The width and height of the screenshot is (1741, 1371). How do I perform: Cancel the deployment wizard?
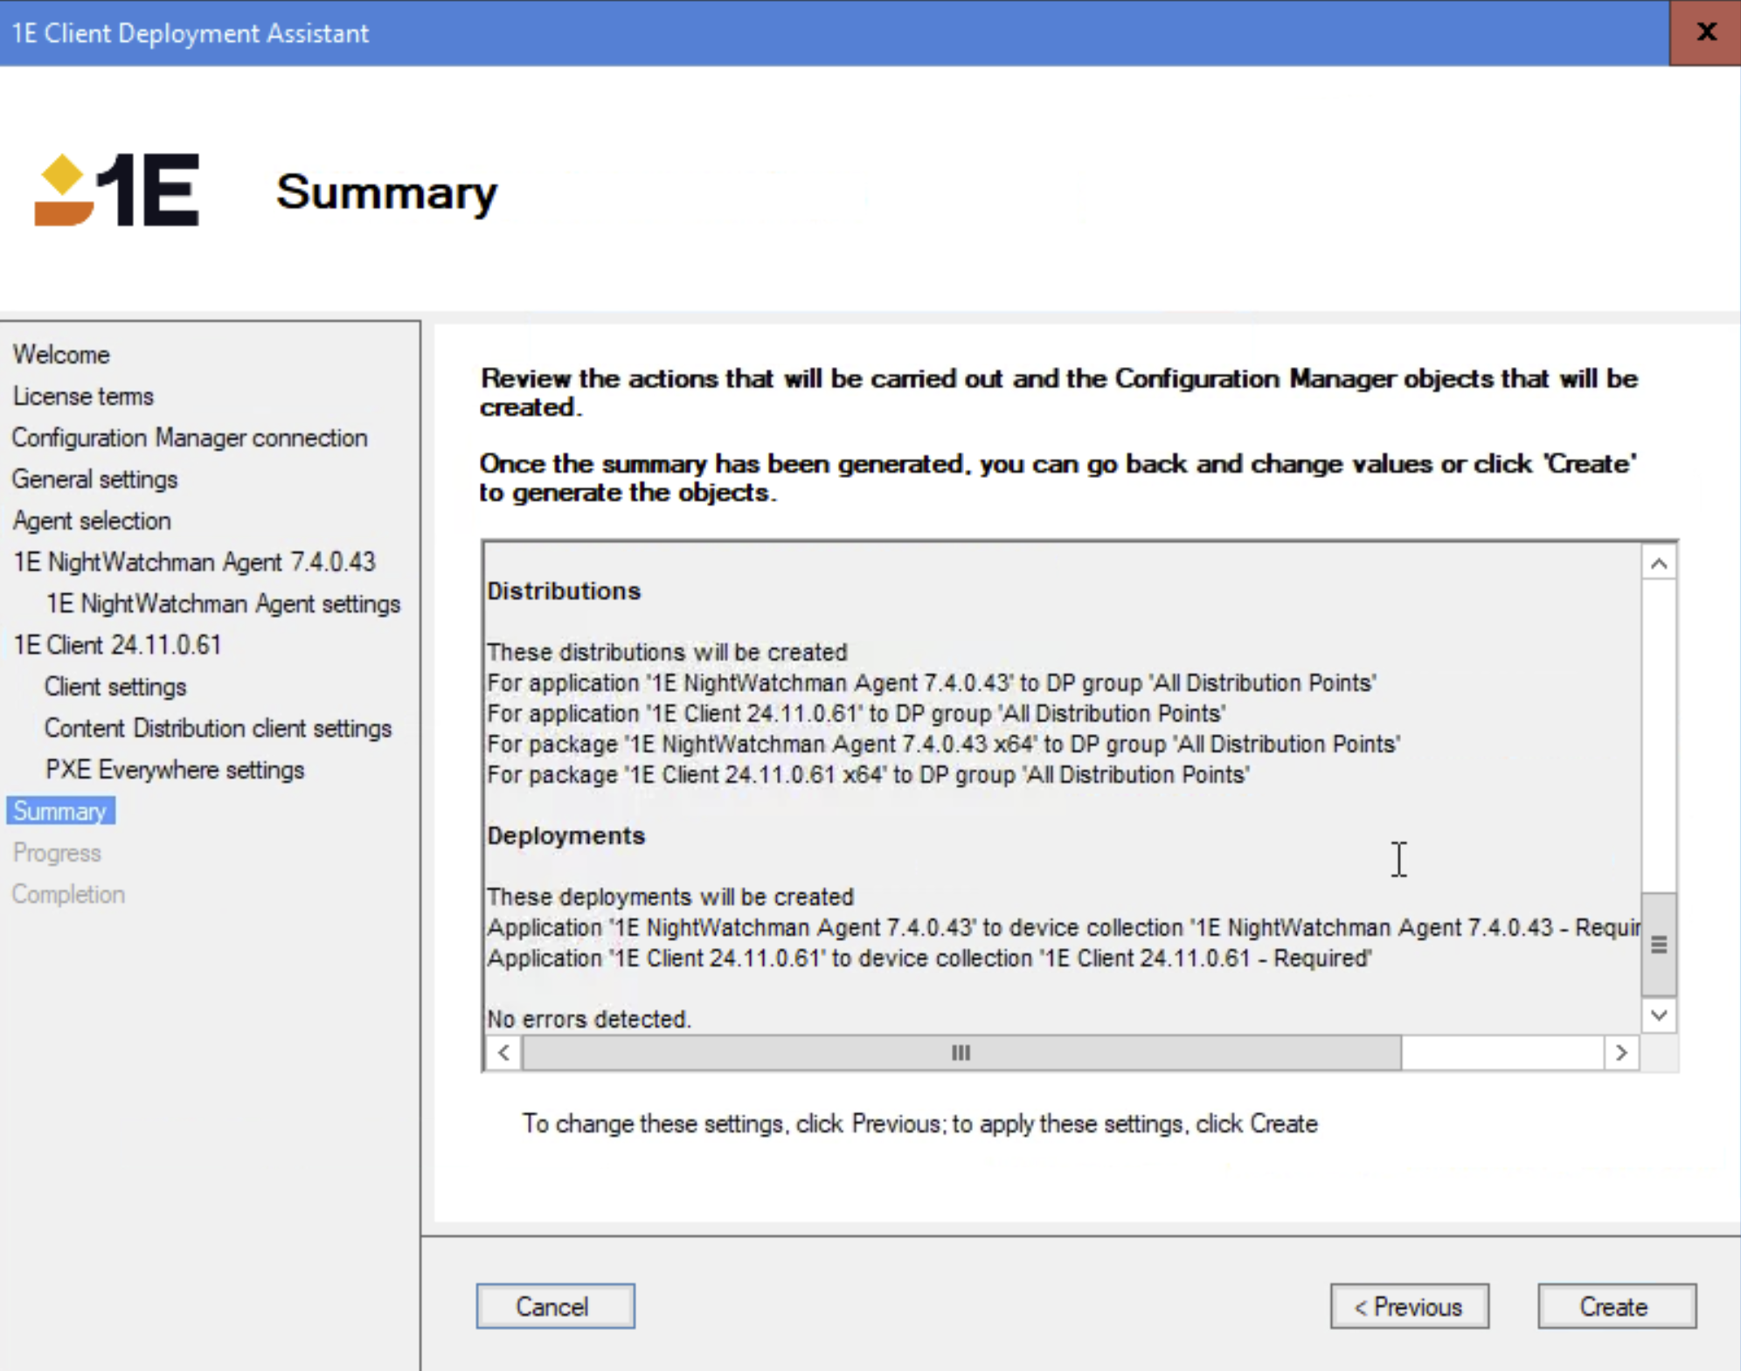tap(555, 1306)
